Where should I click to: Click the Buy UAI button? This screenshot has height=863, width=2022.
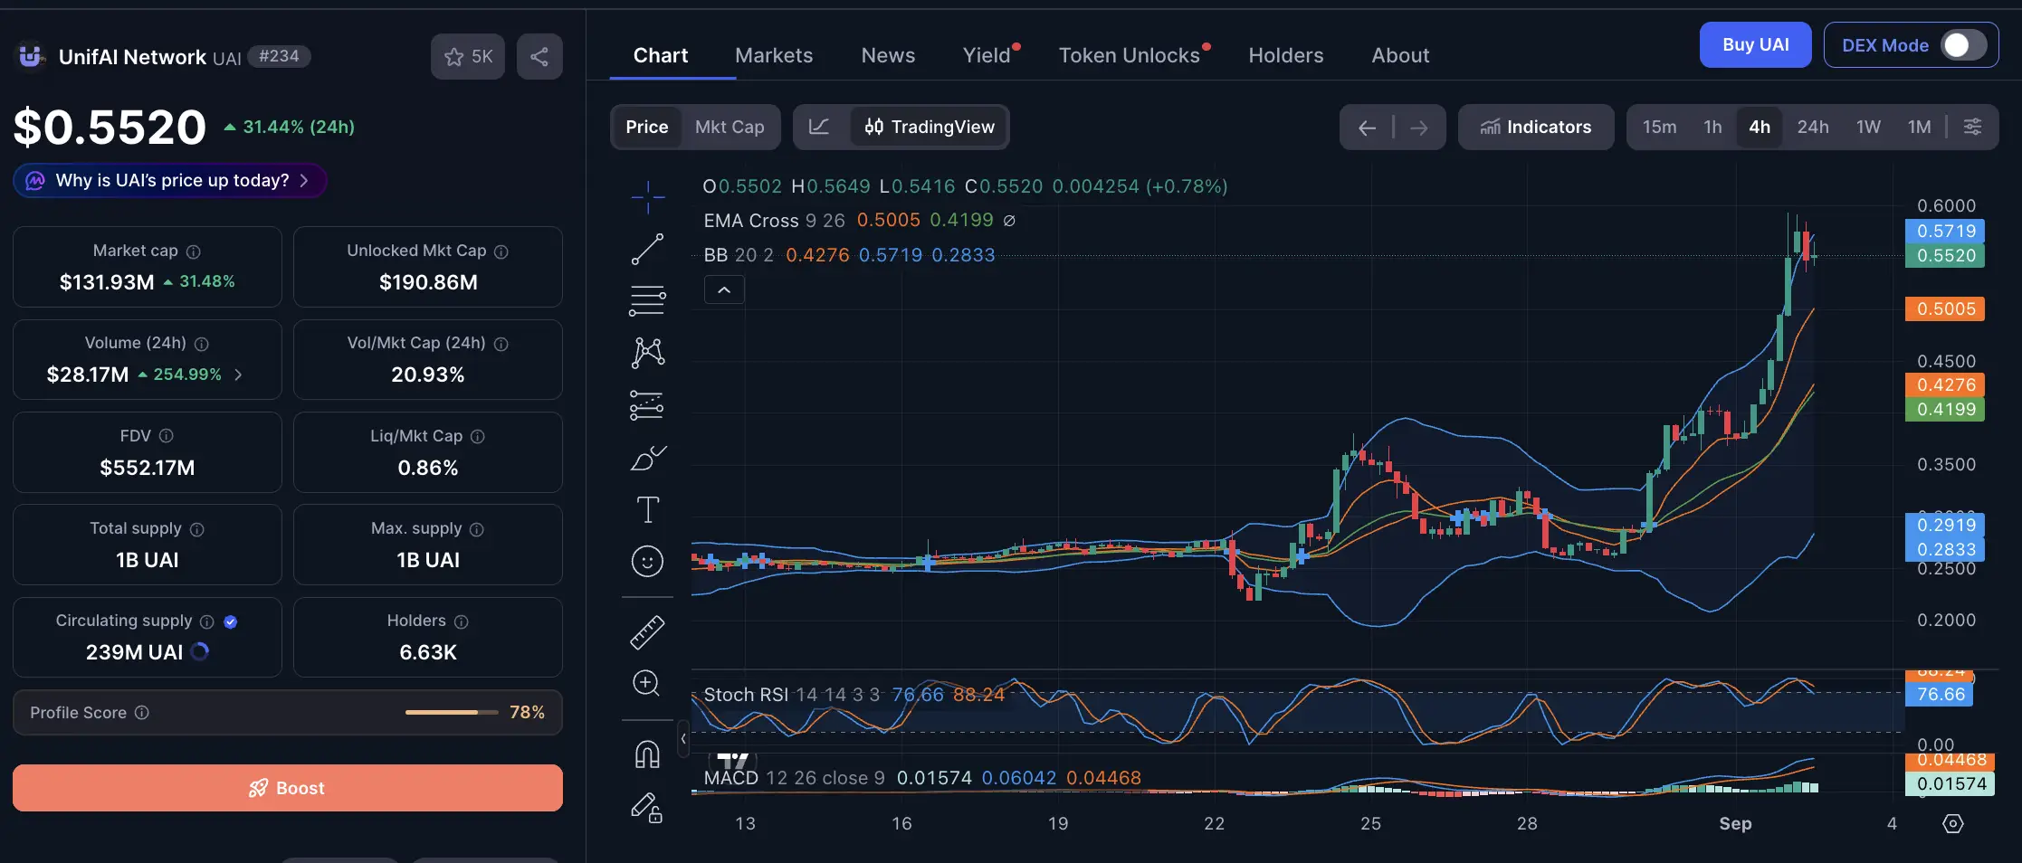pos(1755,45)
